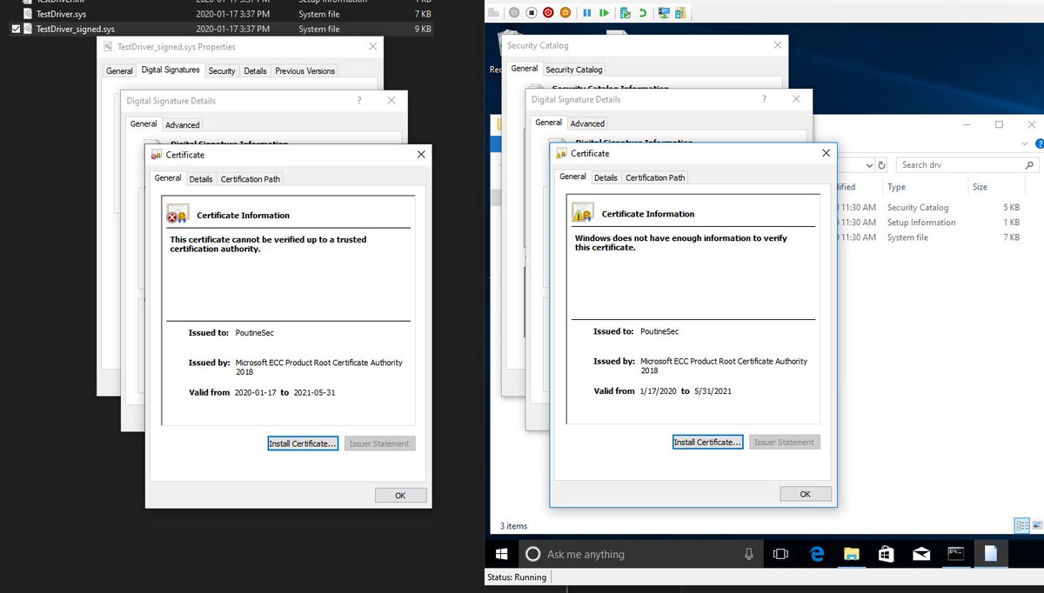Maximize the VM Explorer window
Image resolution: width=1044 pixels, height=593 pixels.
point(999,124)
